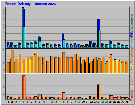Select day label 26 on the x-axis

click(107, 102)
